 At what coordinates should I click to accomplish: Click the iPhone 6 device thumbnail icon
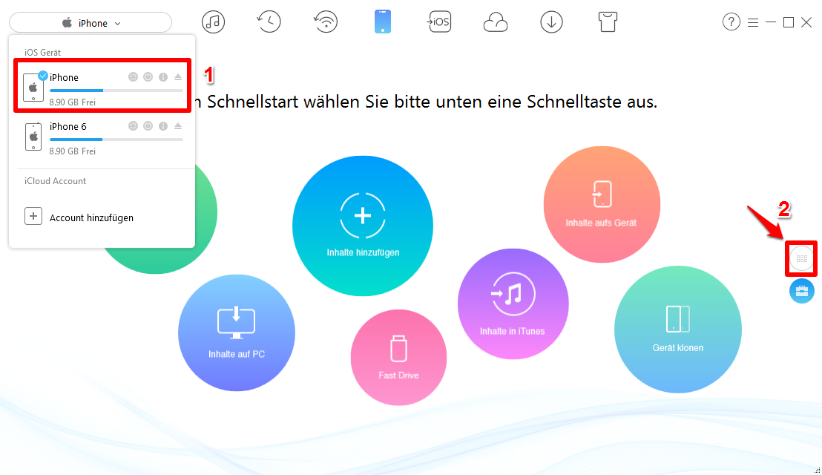point(33,137)
